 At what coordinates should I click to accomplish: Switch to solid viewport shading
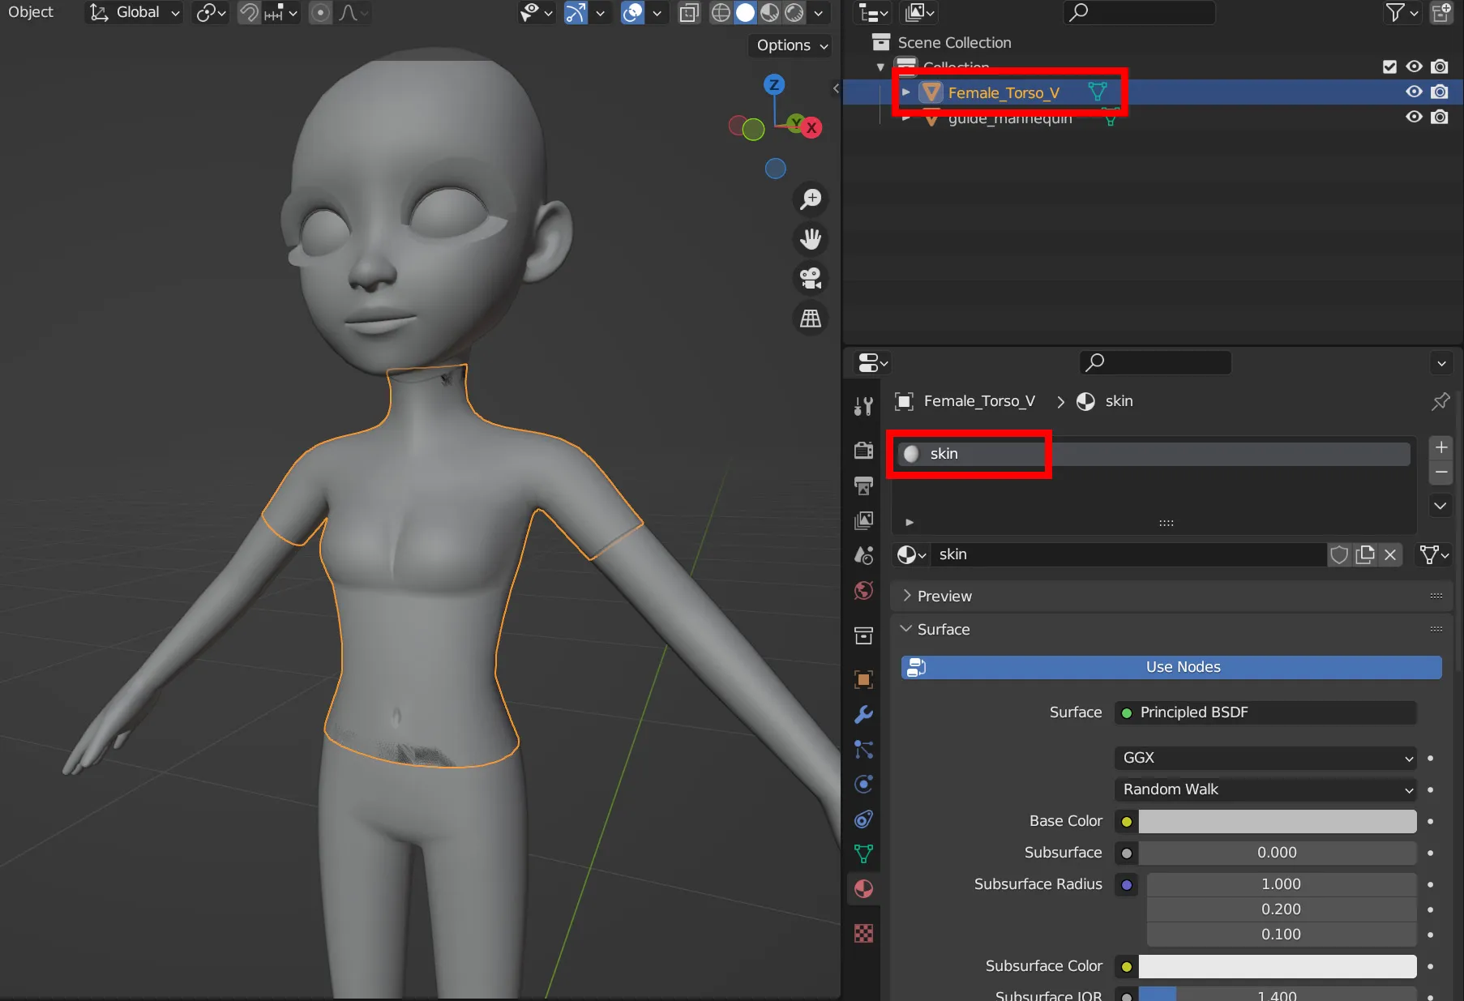pyautogui.click(x=745, y=12)
